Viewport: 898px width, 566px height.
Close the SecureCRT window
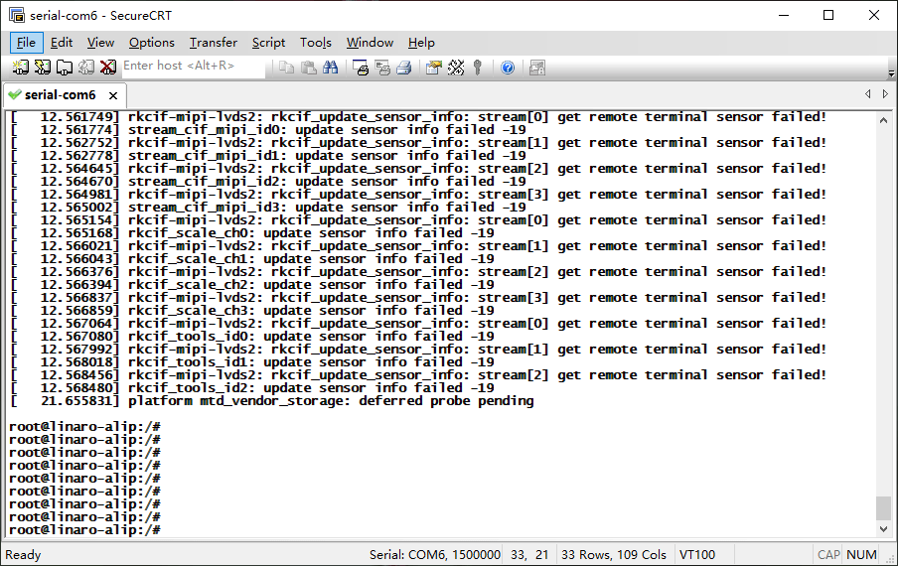point(874,16)
